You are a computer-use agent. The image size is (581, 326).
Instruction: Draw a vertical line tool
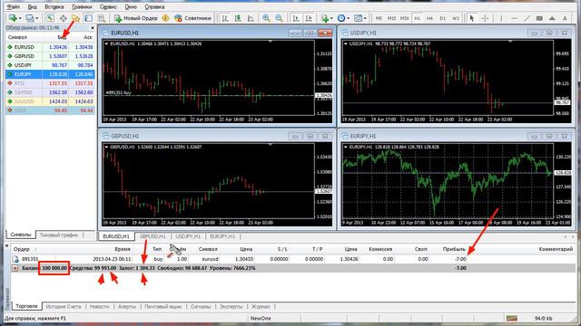(501, 18)
